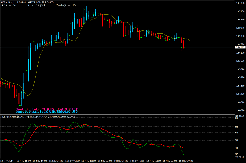The width and height of the screenshot is (246, 163).
Task: Select the 68 level on the TDI scale
Action: 237,127
